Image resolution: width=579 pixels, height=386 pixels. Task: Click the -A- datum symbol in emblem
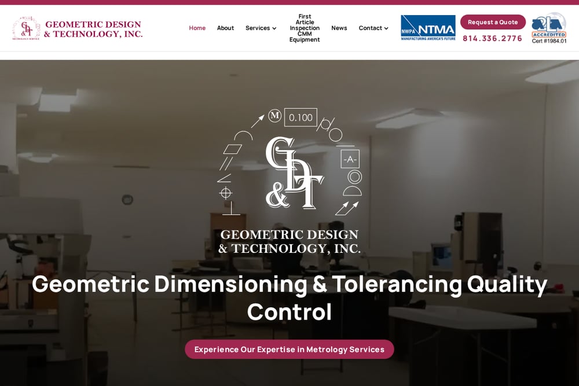pos(350,159)
